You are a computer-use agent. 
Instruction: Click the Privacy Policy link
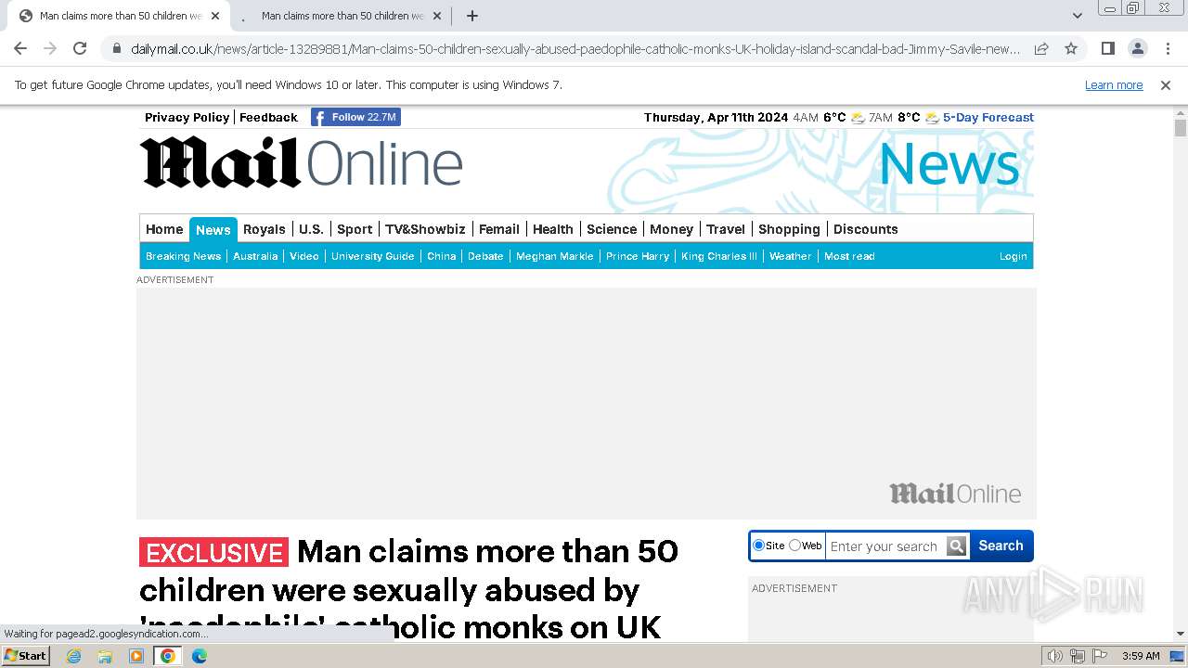click(x=187, y=117)
